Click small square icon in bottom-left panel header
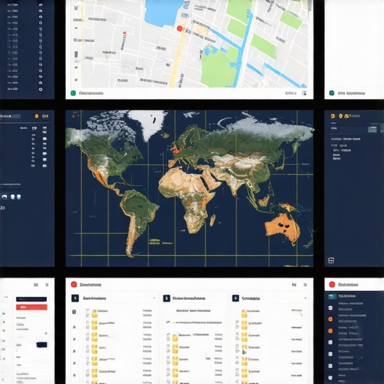The image size is (384, 384). click(46, 285)
